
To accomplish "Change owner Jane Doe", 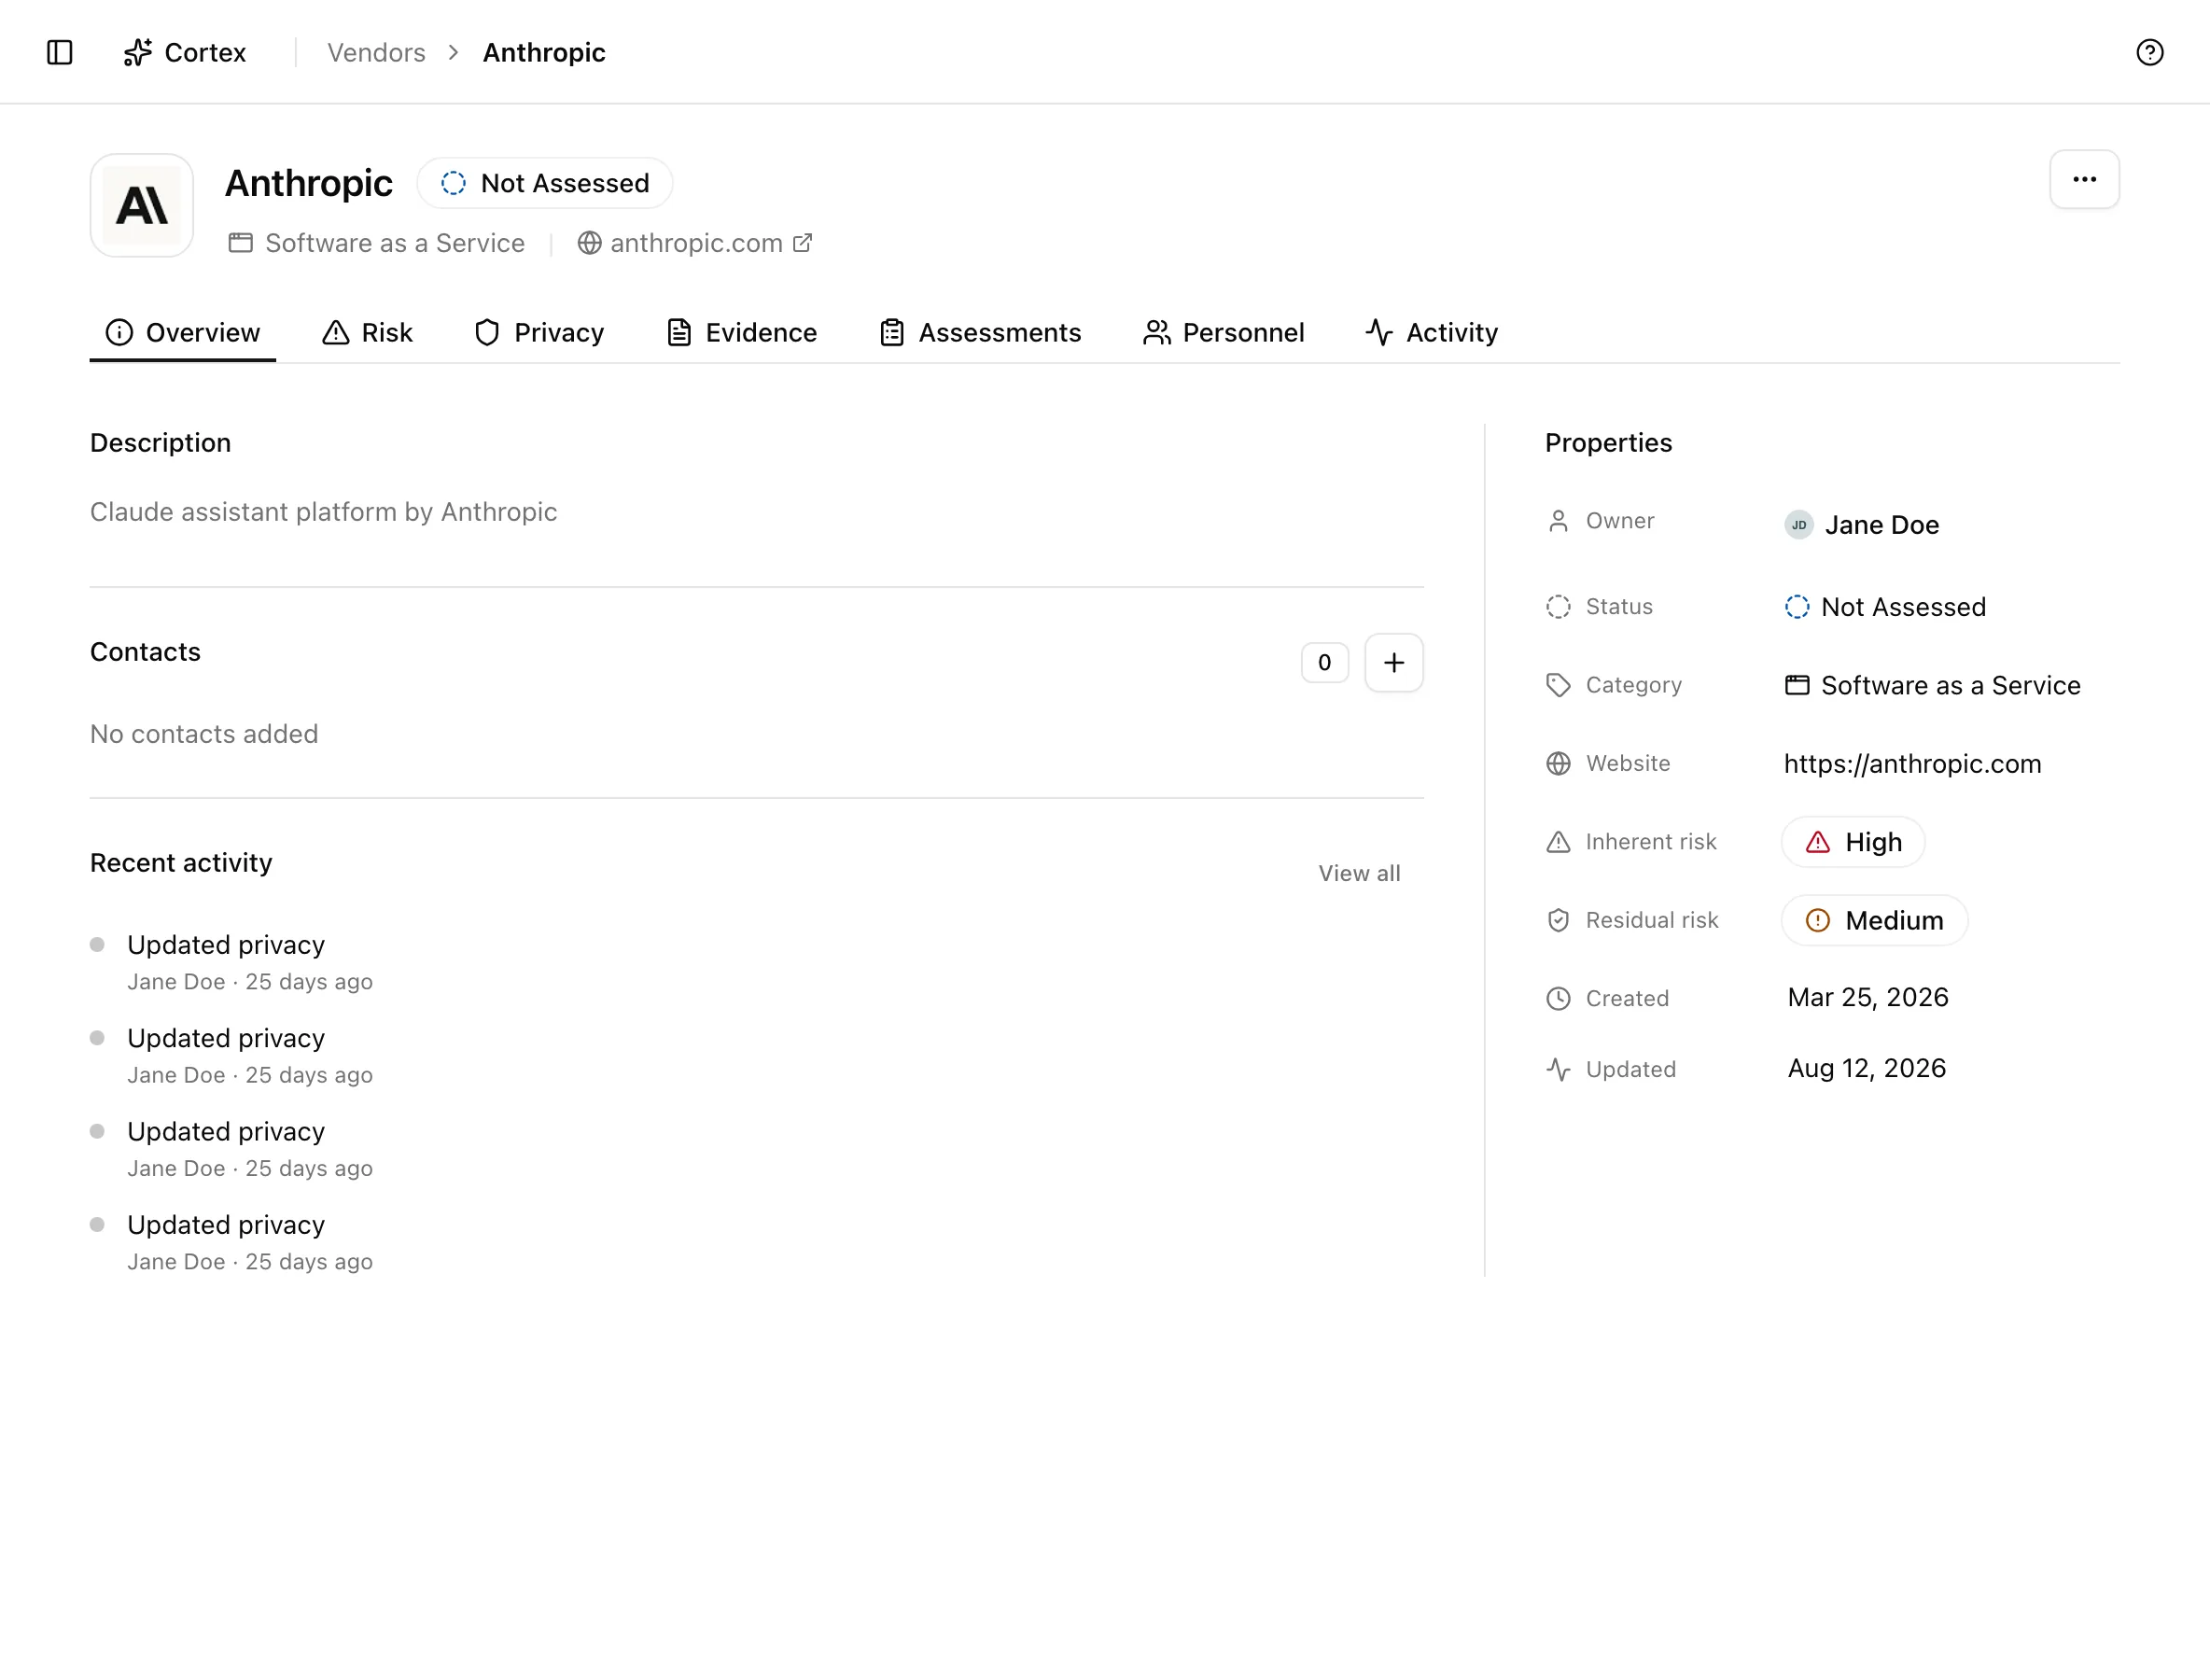I will (x=1862, y=524).
